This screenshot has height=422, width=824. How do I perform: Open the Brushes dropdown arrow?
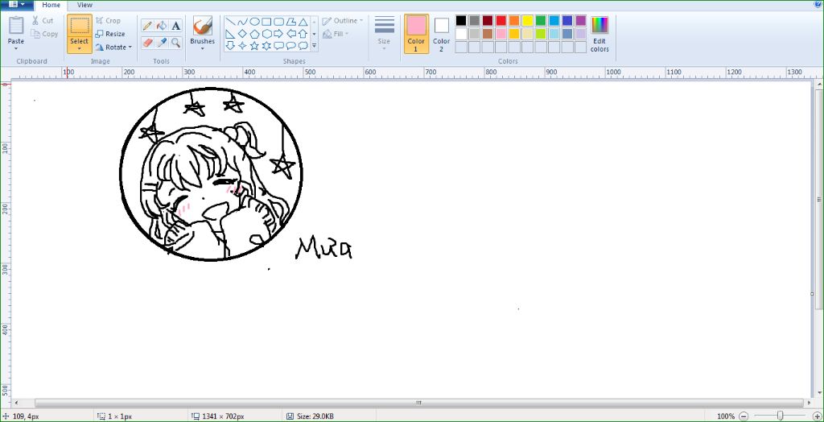click(202, 49)
